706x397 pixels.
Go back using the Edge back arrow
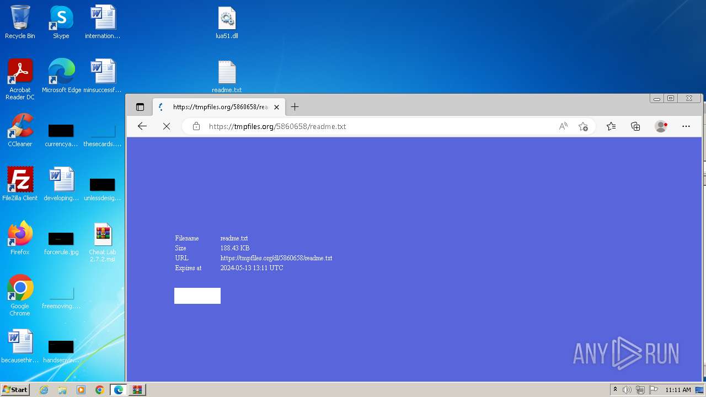[142, 126]
